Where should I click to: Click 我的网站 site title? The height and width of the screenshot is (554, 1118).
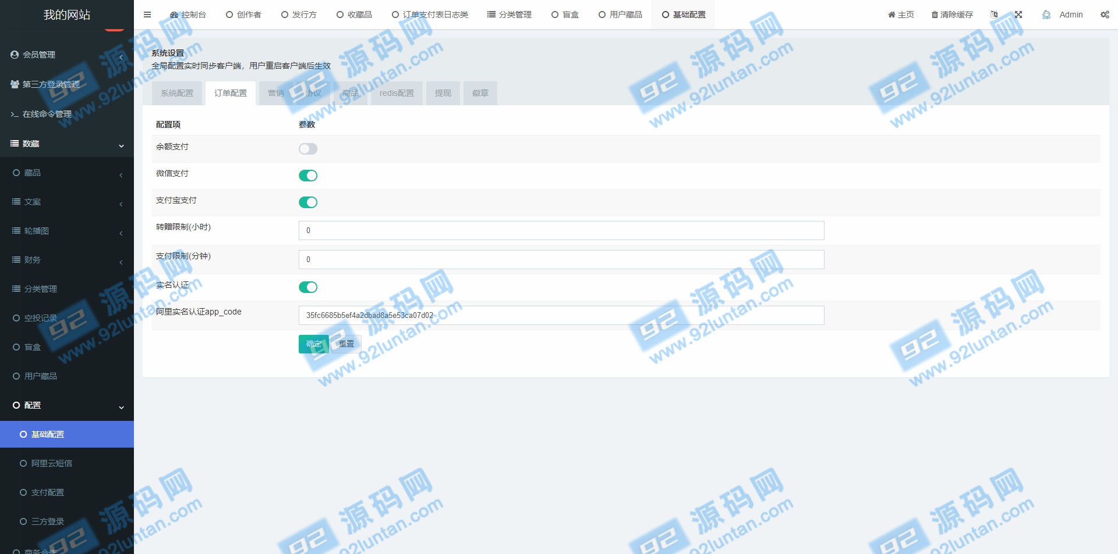[x=67, y=15]
